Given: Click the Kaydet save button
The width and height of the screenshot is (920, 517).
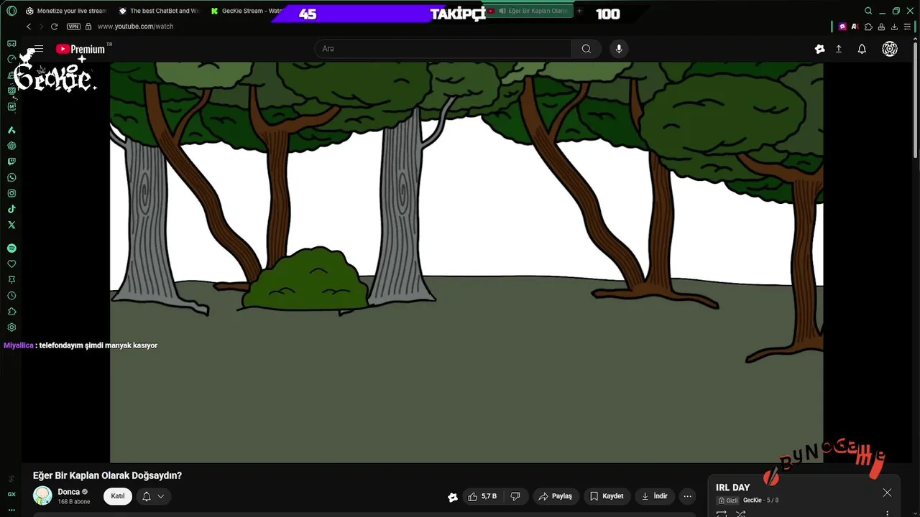Looking at the screenshot, I should (x=607, y=496).
